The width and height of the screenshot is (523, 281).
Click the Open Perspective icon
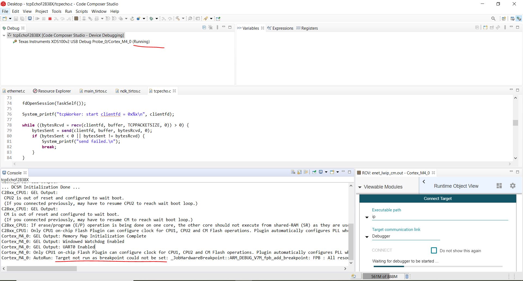tap(504, 18)
